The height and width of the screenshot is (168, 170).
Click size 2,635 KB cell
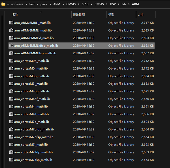tap(147, 30)
